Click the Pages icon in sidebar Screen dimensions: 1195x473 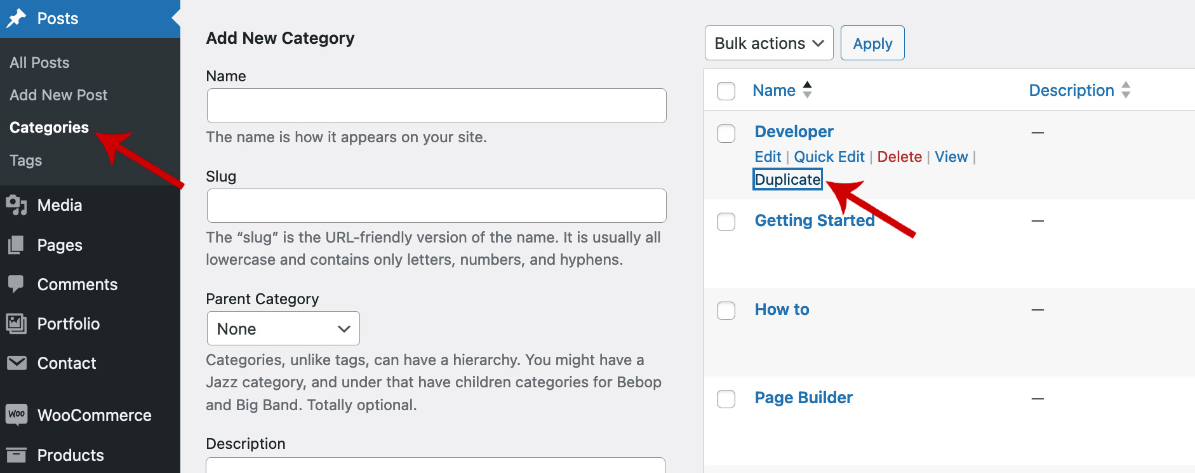pos(17,245)
